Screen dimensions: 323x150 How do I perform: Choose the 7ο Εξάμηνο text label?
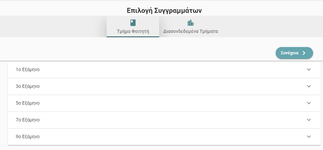pyautogui.click(x=28, y=120)
